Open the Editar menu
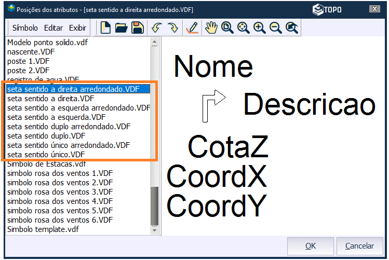The width and height of the screenshot is (389, 260). 53,28
